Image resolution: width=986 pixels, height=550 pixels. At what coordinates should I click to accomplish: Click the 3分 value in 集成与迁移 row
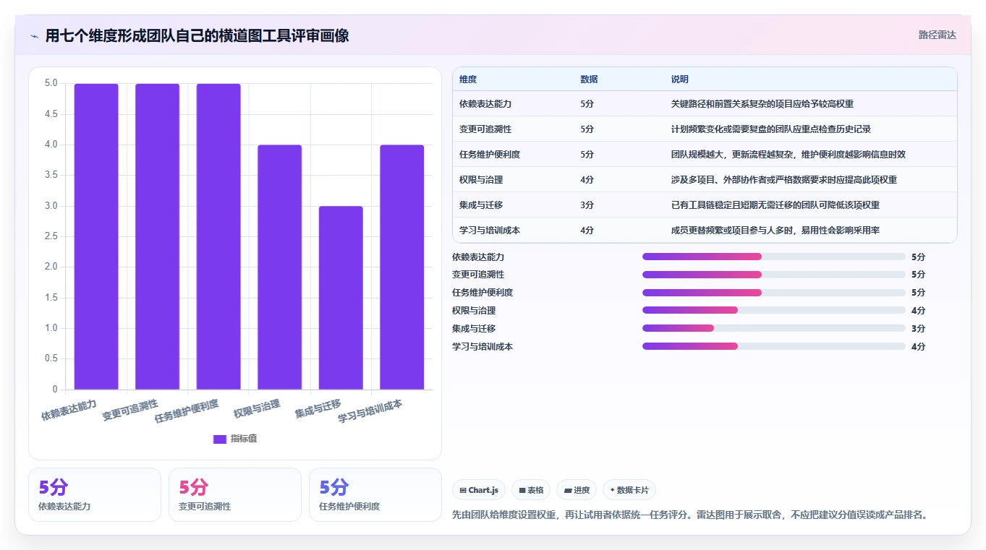coord(587,205)
